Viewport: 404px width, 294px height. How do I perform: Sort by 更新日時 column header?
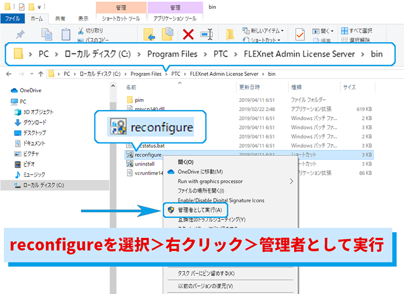click(x=249, y=87)
